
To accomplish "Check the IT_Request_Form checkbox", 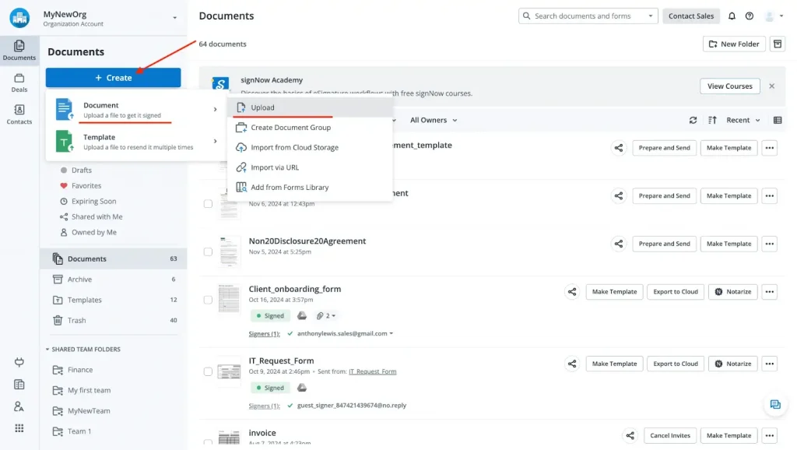I will point(208,372).
